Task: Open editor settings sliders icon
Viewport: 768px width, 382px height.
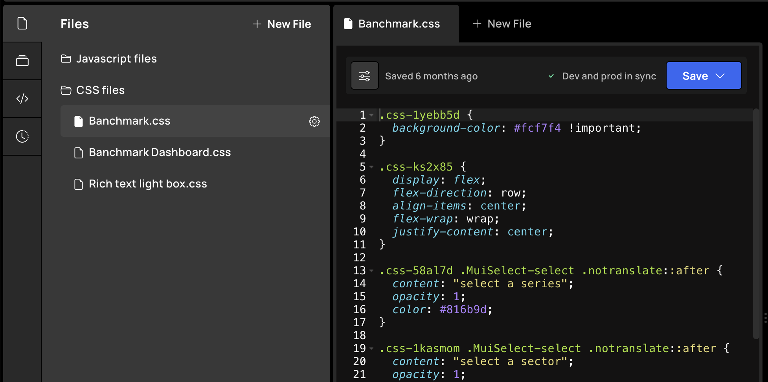Action: pyautogui.click(x=365, y=75)
